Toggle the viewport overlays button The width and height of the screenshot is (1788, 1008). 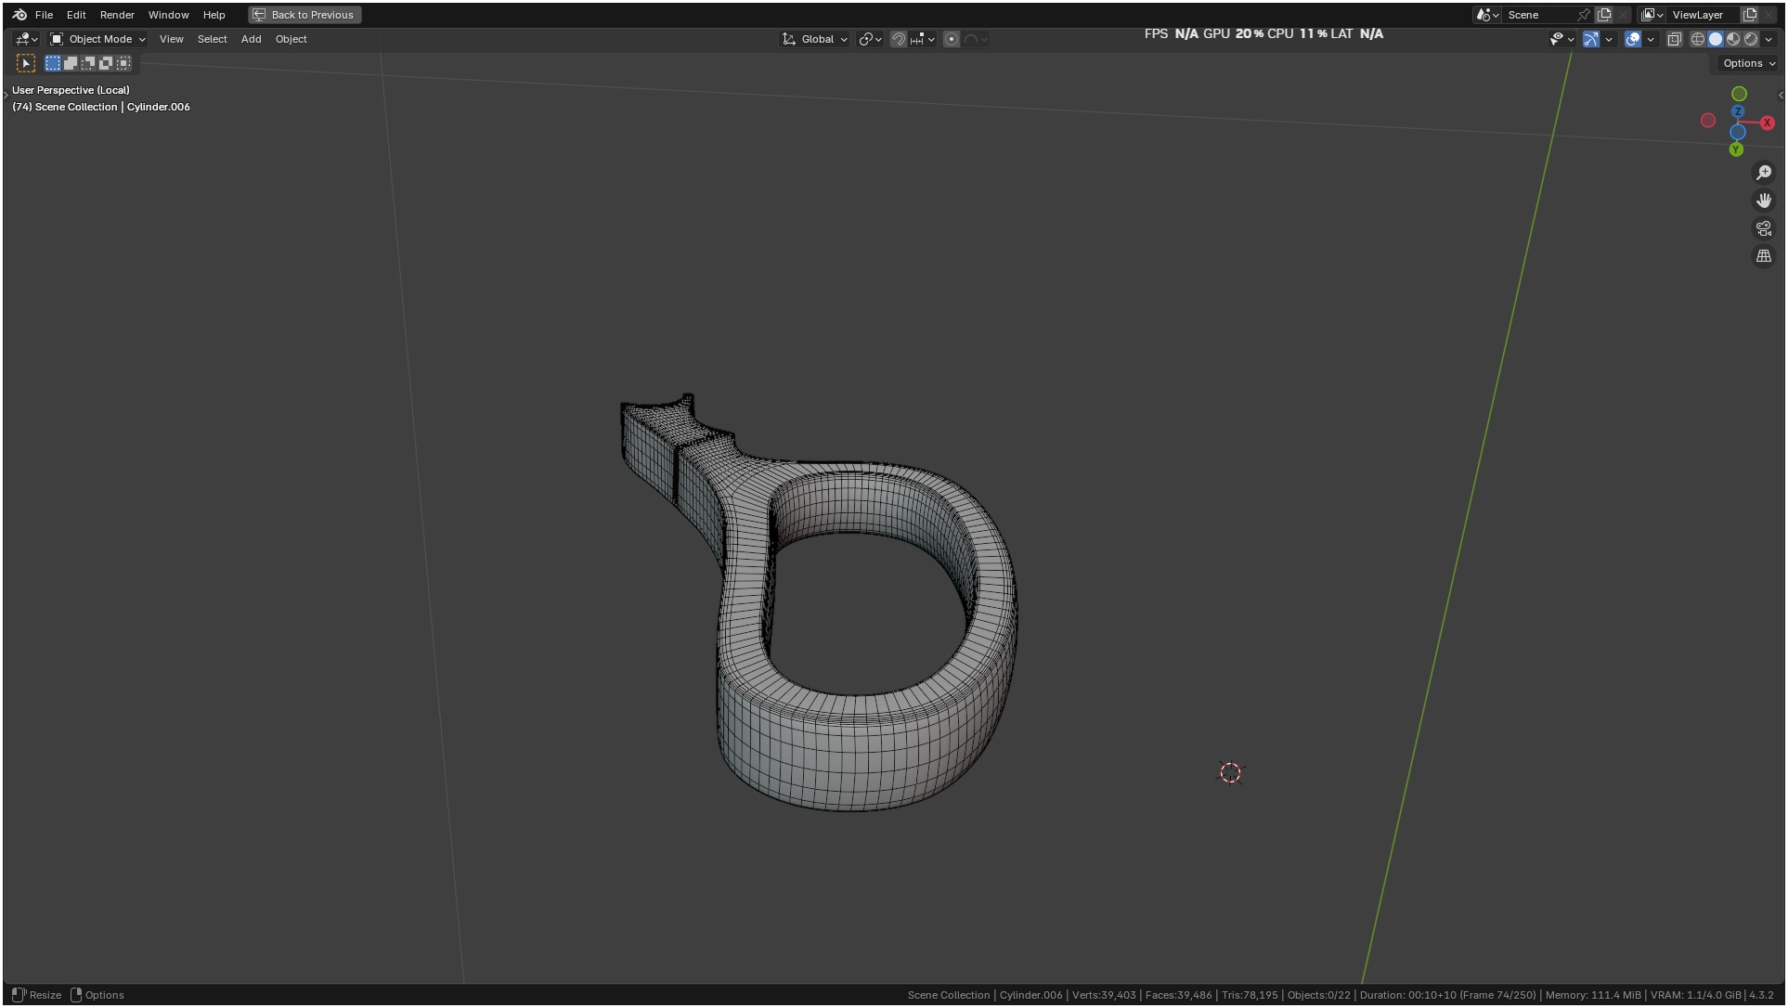1633,39
